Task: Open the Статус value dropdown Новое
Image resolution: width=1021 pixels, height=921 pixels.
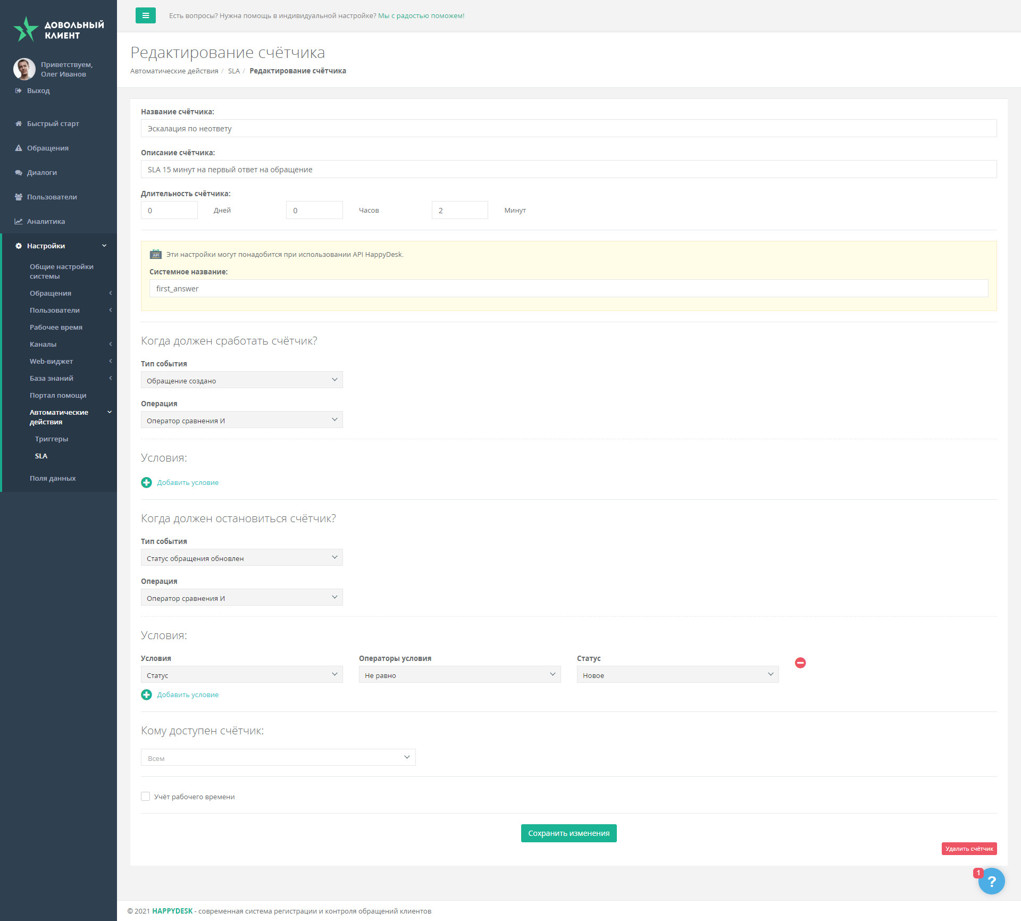Action: pos(677,675)
